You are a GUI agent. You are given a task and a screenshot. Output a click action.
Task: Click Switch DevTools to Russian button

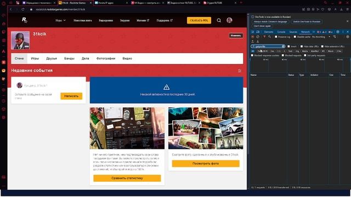(307, 22)
